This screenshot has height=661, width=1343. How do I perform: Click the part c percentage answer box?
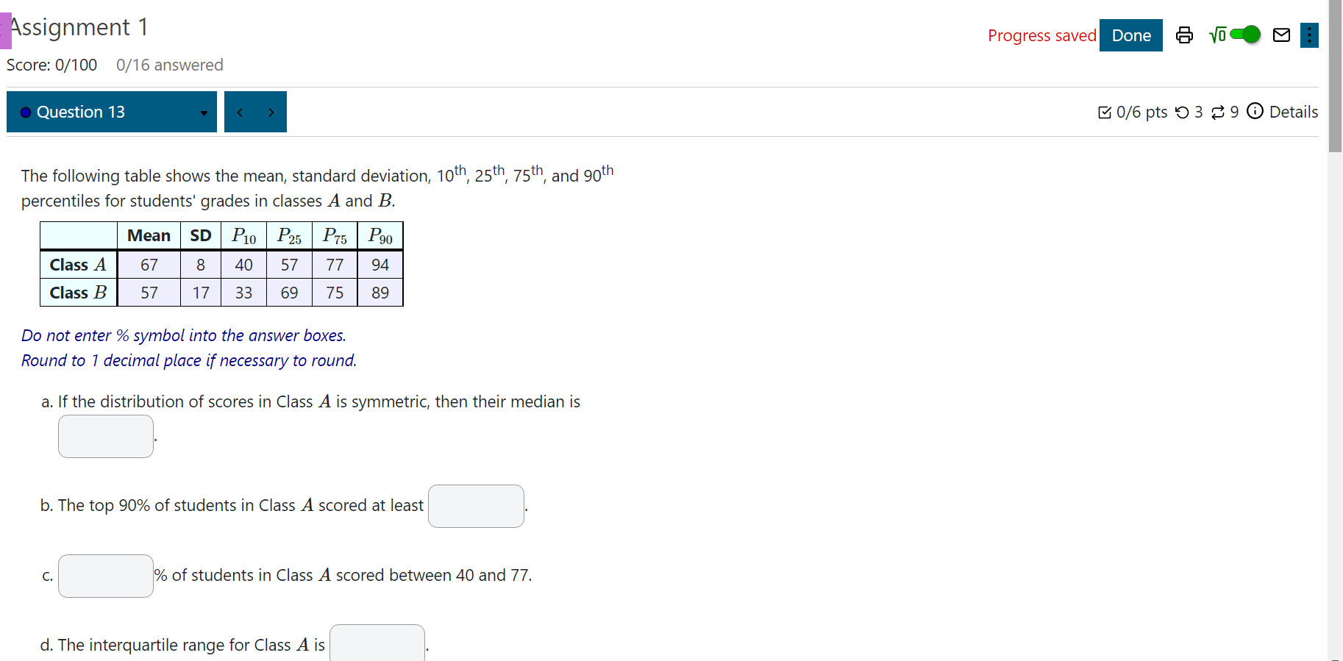[105, 576]
